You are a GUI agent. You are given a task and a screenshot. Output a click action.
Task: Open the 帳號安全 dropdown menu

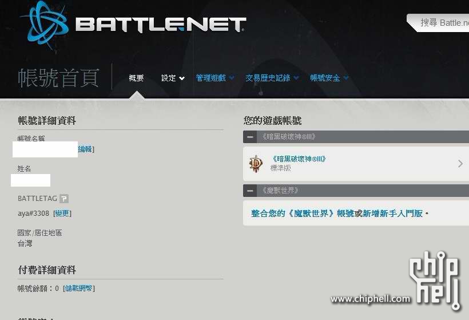click(x=329, y=78)
